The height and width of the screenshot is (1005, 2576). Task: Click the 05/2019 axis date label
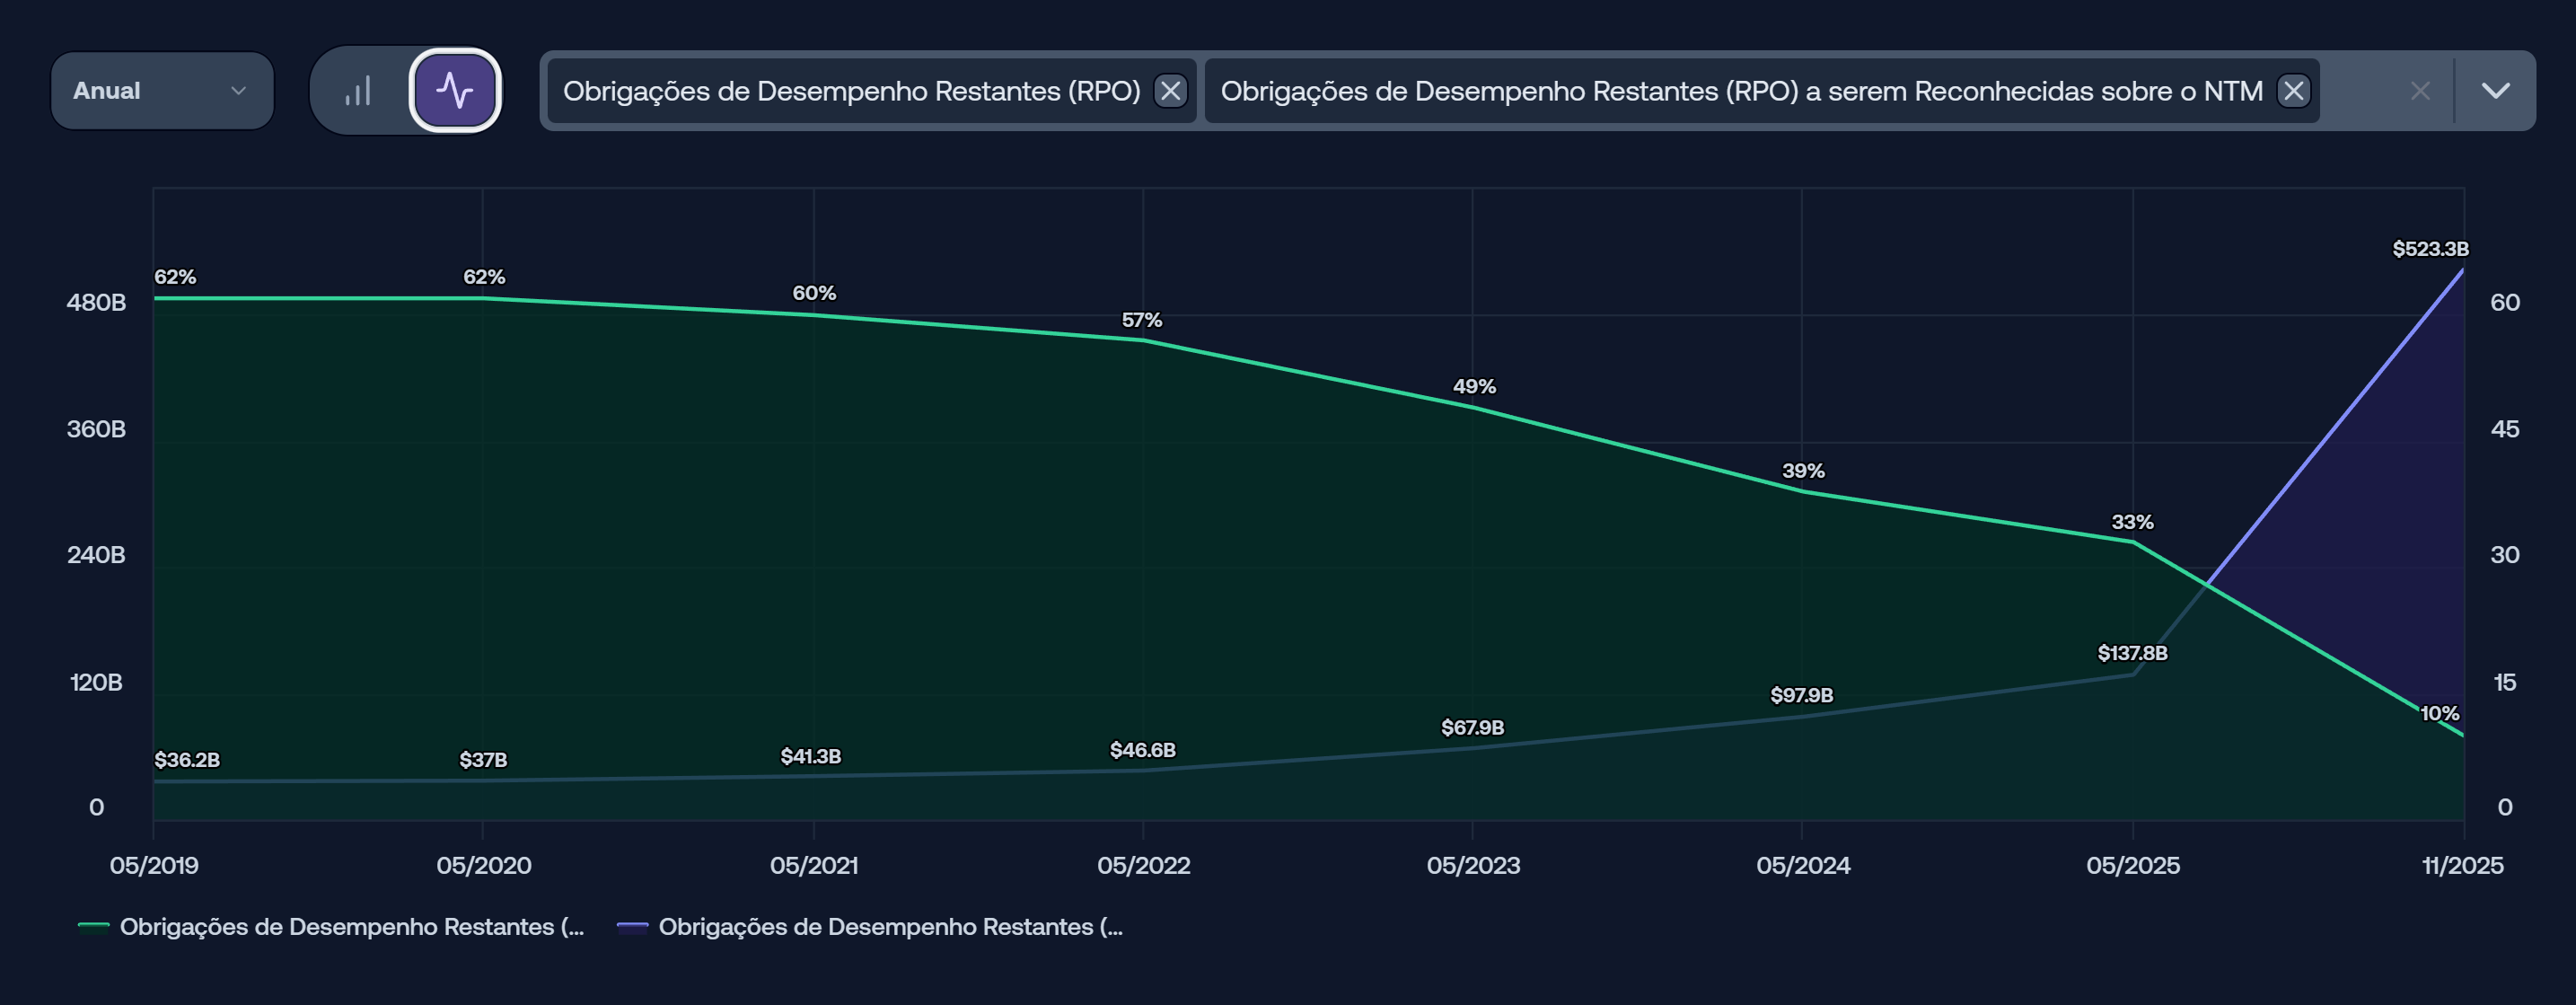154,866
